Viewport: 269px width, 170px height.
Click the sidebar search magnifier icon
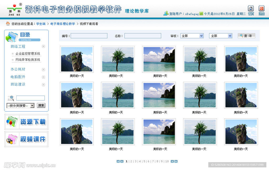(x=11, y=98)
